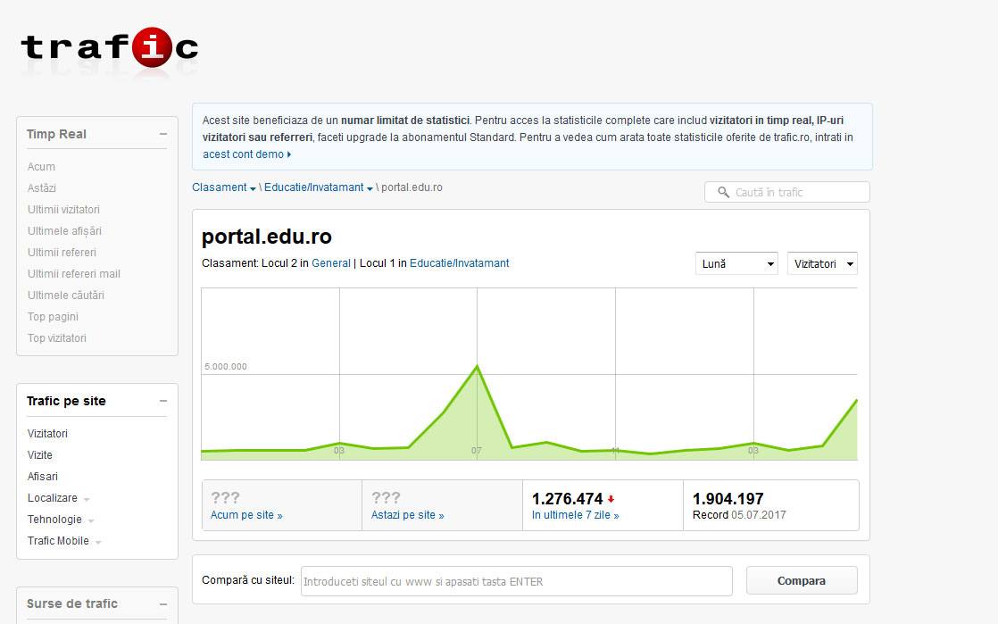
Task: Focus the Caută în trafic search field
Action: [x=794, y=192]
